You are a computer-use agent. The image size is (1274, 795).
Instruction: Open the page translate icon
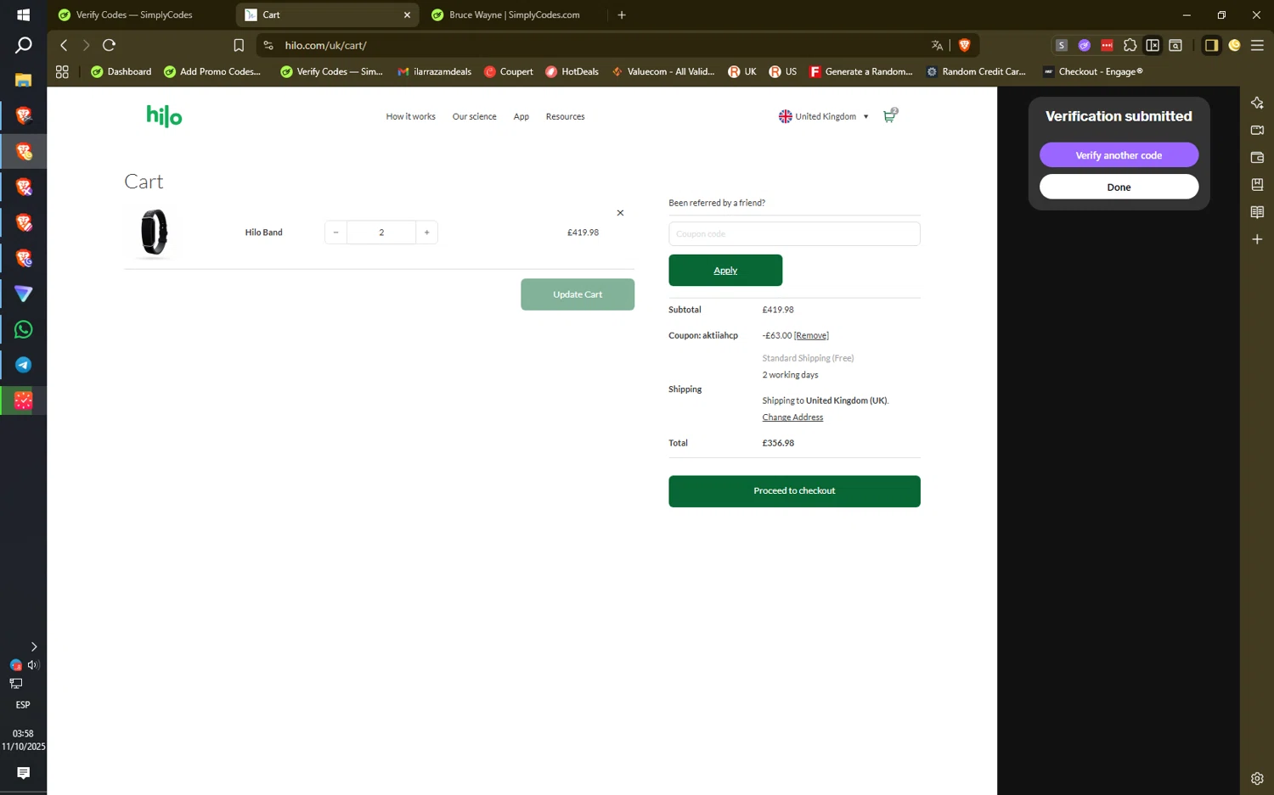937,45
